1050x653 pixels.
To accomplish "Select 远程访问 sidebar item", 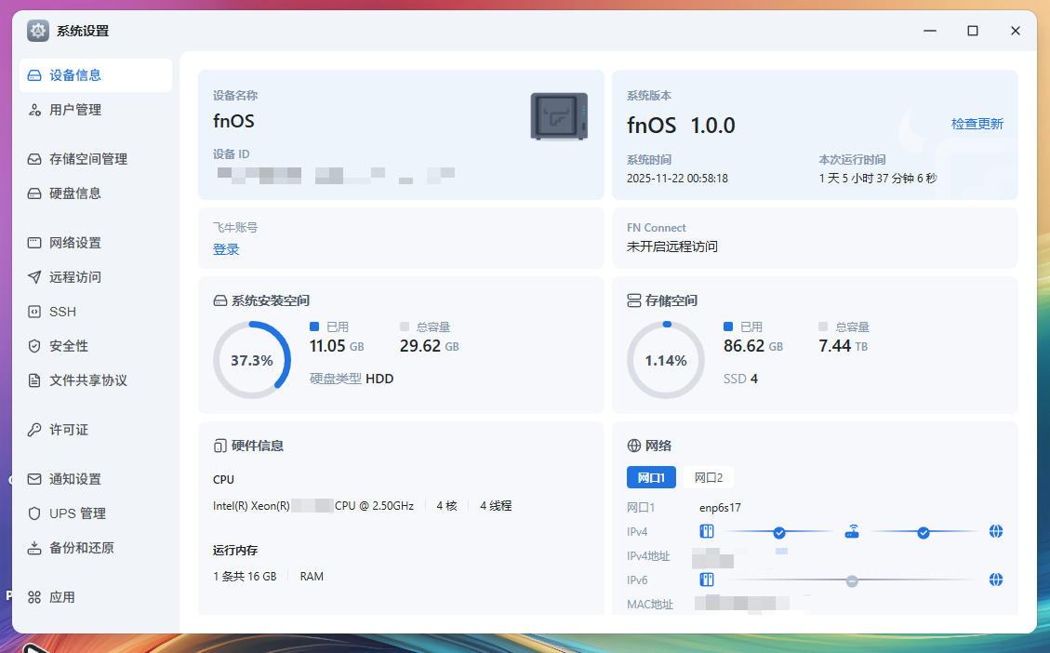I will [x=75, y=277].
